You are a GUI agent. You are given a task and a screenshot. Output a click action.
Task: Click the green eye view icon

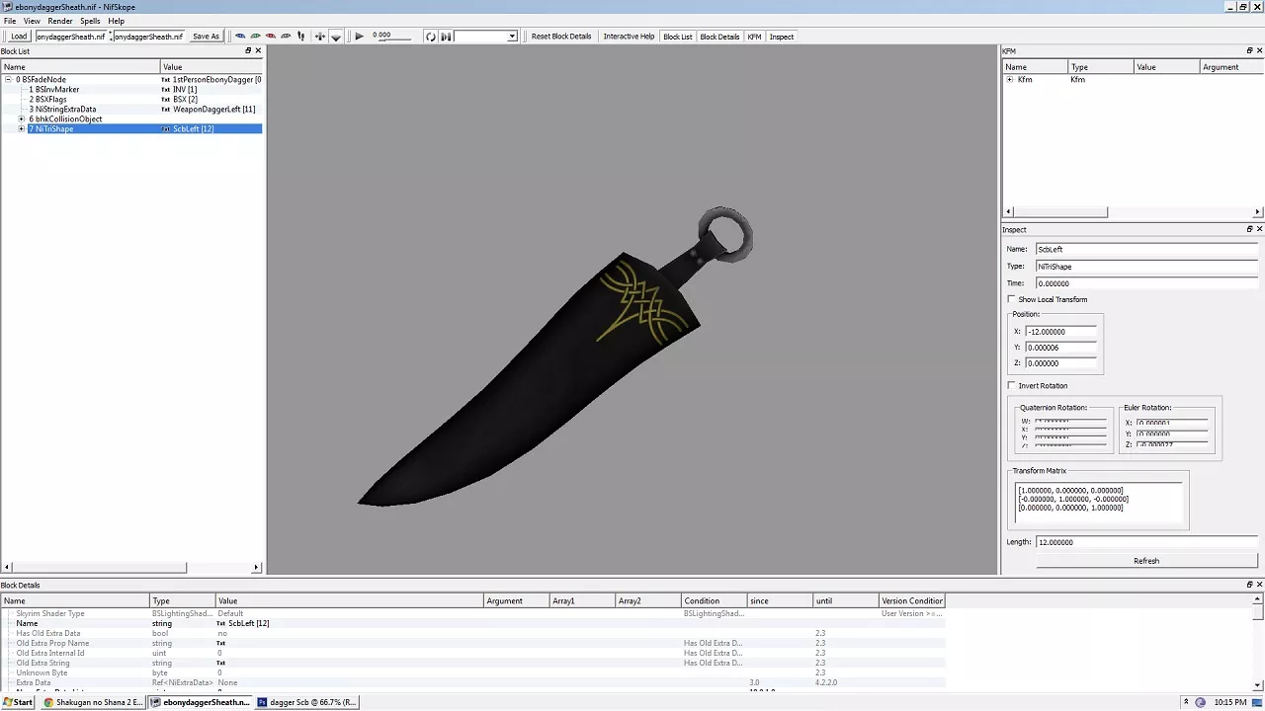pyautogui.click(x=255, y=37)
